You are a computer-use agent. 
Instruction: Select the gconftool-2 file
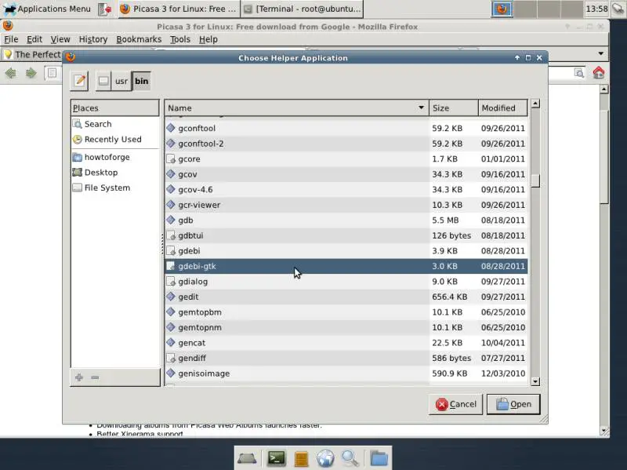pyautogui.click(x=346, y=144)
